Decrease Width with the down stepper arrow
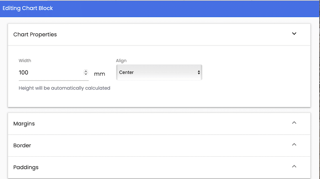Screen dimensions: 320x179 86,74
